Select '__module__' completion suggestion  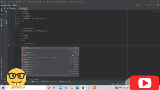tap(50, 53)
